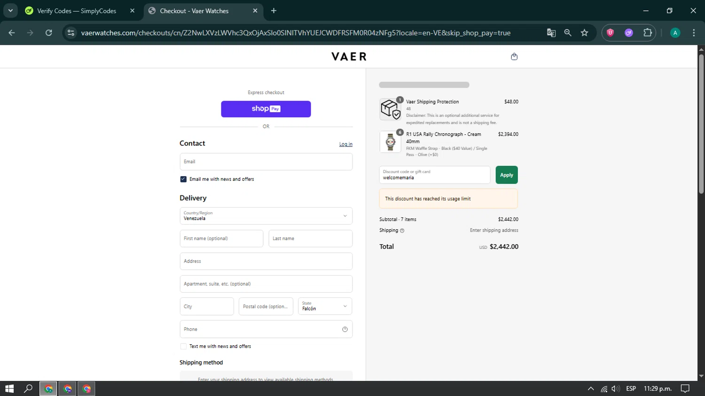This screenshot has width=705, height=396.
Task: Click the phone field help icon
Action: pos(345,329)
